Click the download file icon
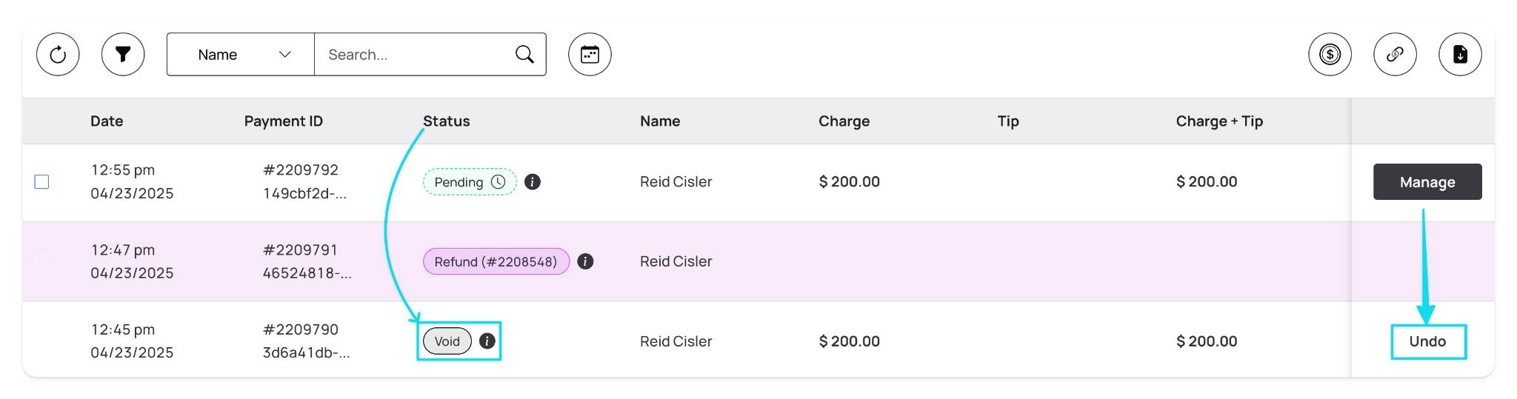The image size is (1517, 399). (1460, 54)
